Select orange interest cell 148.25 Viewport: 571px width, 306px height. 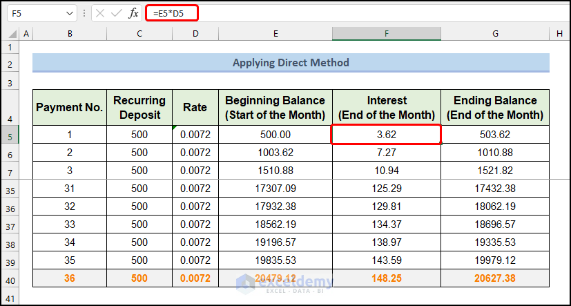click(387, 278)
